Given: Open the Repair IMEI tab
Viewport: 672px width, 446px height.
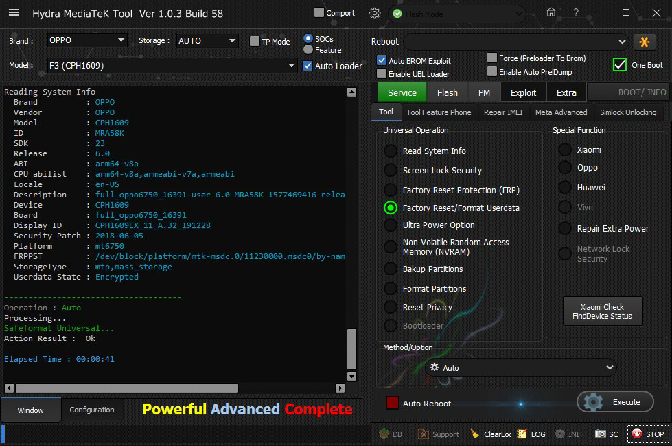Looking at the screenshot, I should (502, 112).
